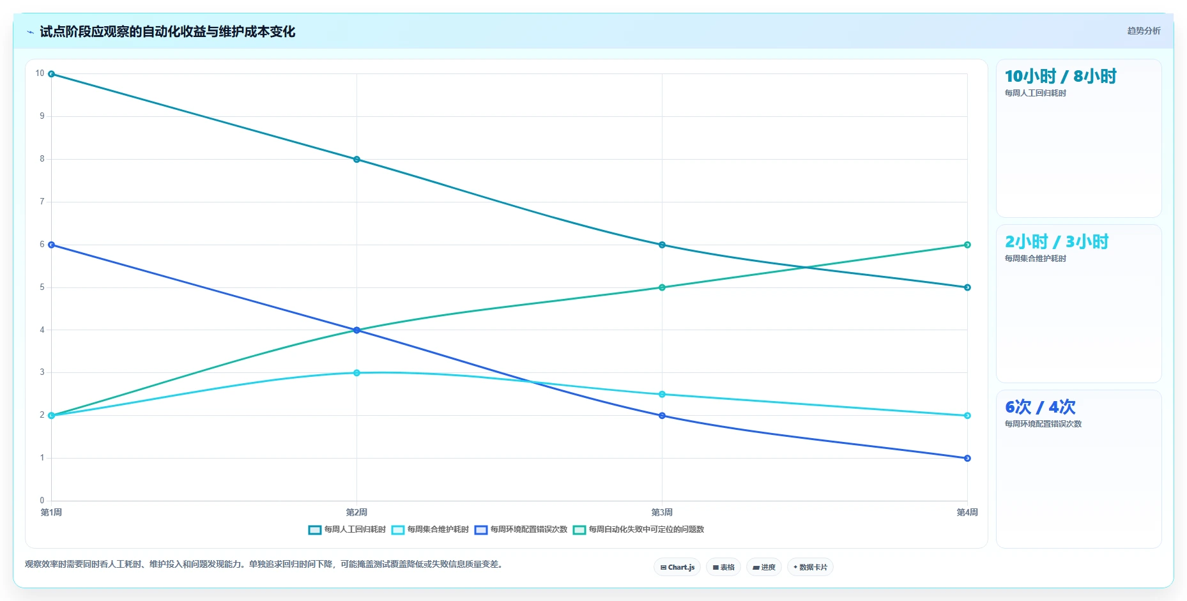Click the 进度 tag chip
1187x601 pixels.
point(764,567)
